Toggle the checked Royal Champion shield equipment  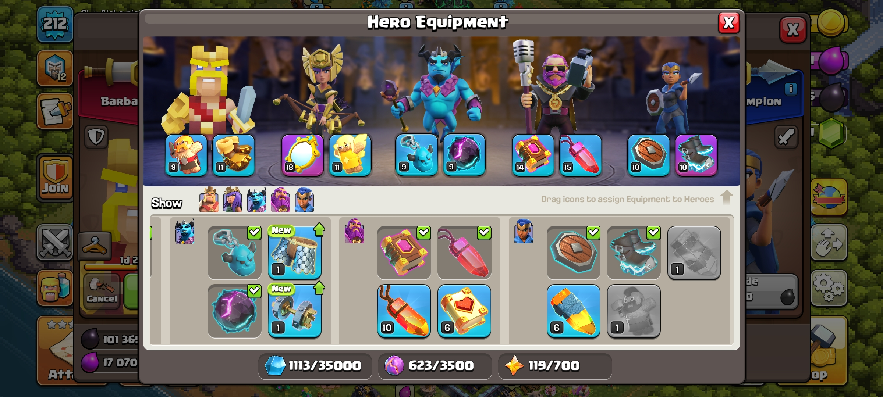click(x=574, y=253)
